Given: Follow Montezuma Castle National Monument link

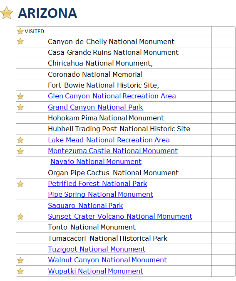Looking at the screenshot, I should point(113,151).
